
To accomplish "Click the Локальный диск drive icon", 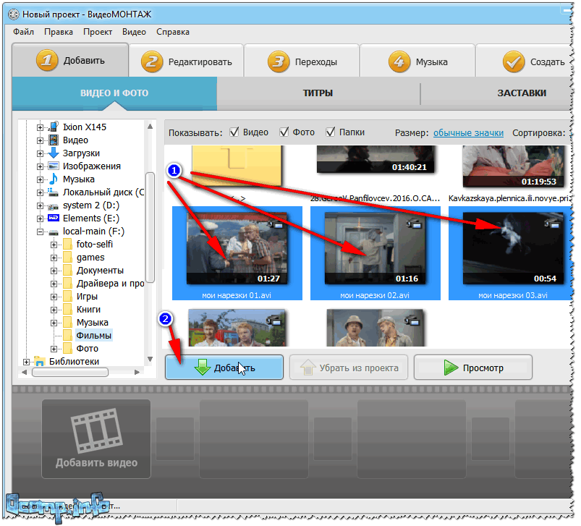I will point(54,192).
